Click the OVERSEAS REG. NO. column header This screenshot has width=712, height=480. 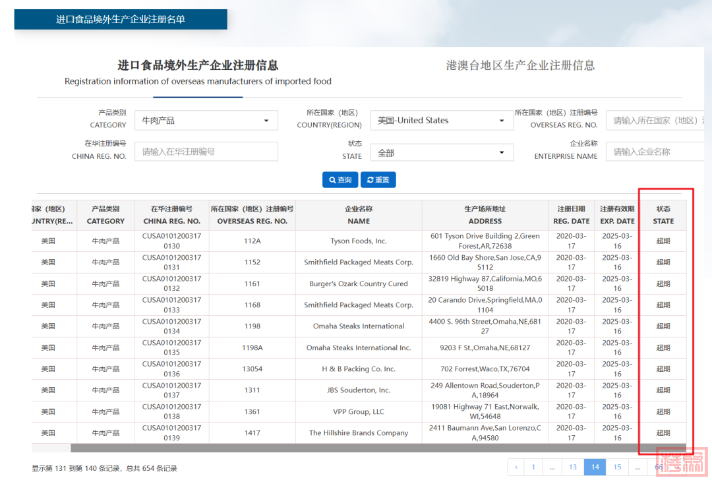252,215
